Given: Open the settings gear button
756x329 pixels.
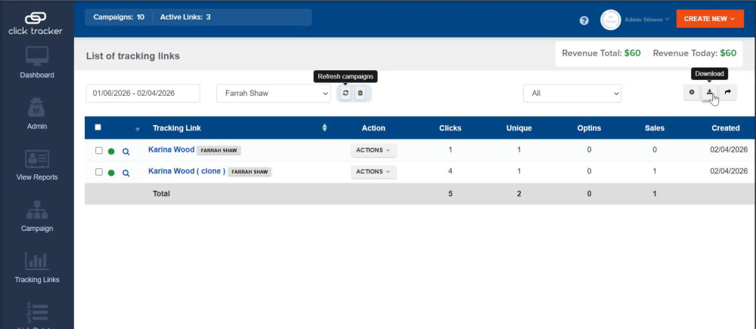Looking at the screenshot, I should 692,92.
